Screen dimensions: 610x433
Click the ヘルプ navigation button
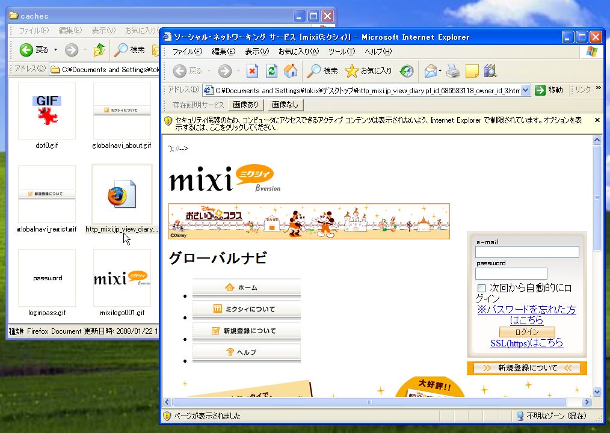[246, 352]
